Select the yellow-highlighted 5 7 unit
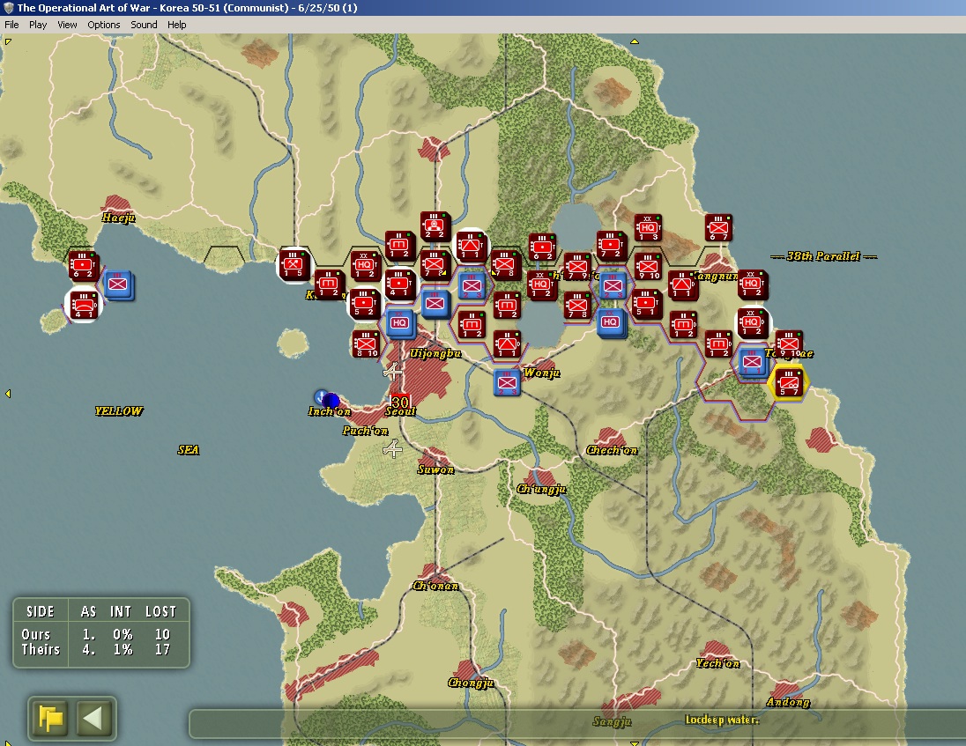966x746 pixels. point(789,382)
